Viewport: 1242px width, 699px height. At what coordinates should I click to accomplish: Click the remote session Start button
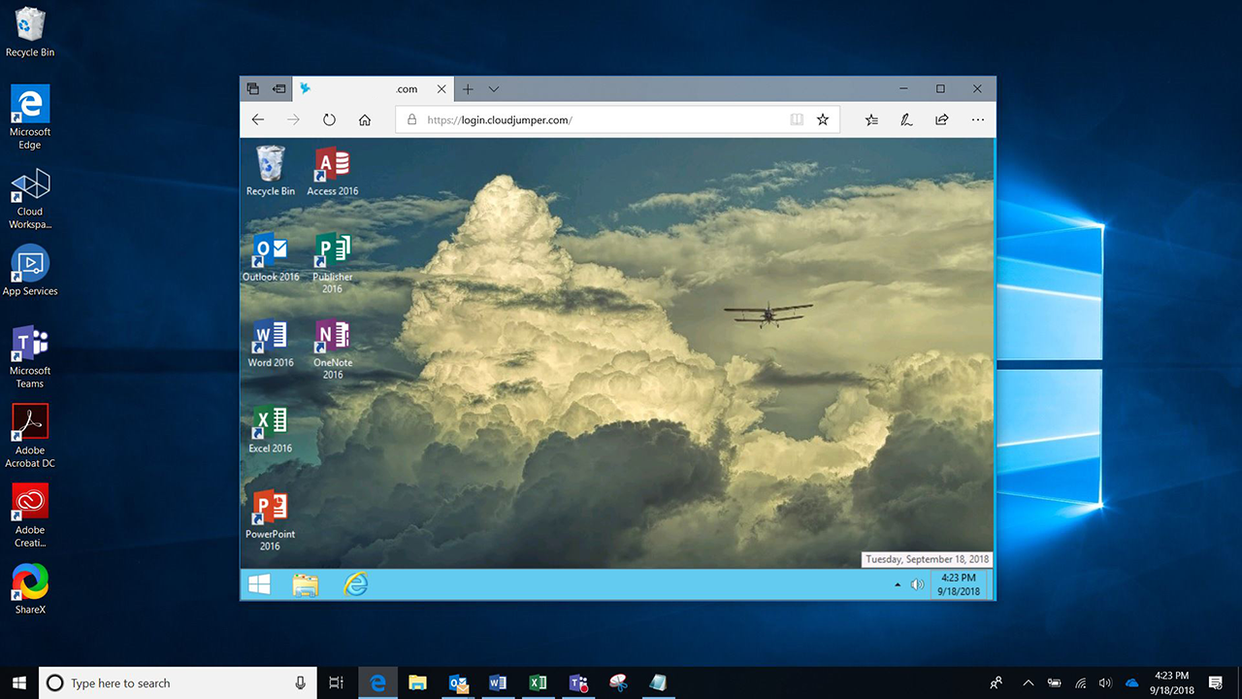[259, 584]
